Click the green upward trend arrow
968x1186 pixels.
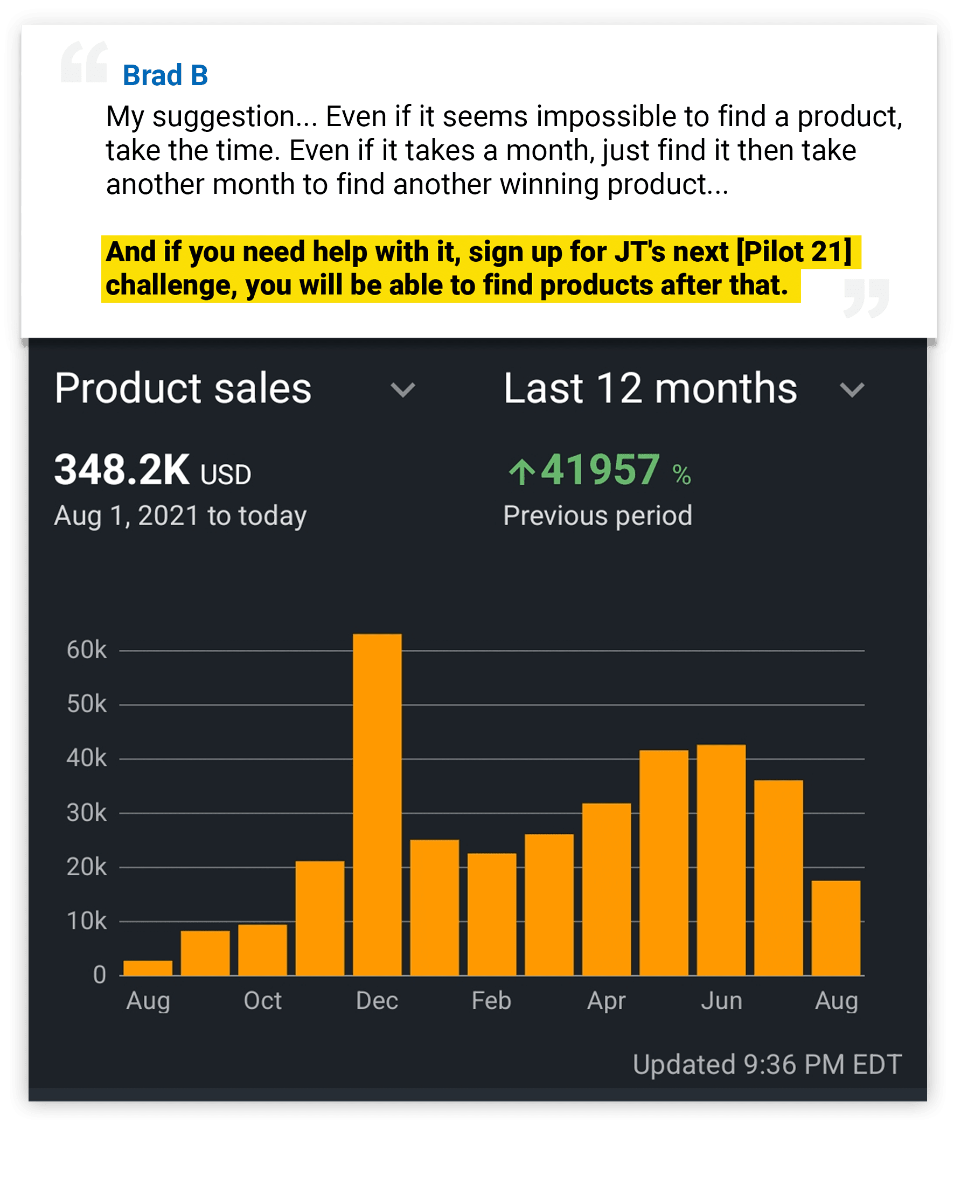[521, 472]
